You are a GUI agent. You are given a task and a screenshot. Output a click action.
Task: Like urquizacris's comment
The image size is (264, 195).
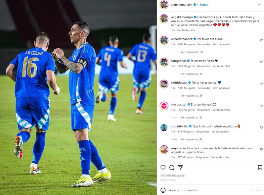pyautogui.click(x=261, y=149)
